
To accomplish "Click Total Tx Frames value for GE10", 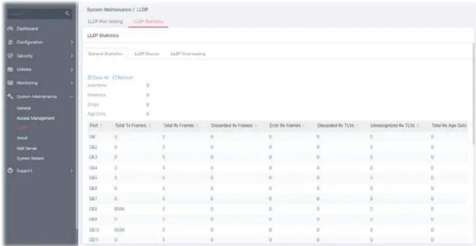I will [119, 229].
